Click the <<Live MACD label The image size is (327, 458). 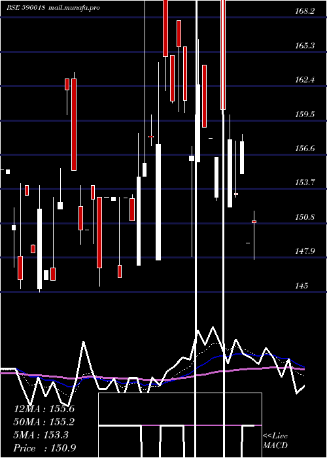(275, 441)
